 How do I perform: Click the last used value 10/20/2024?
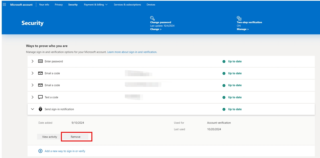214,129
